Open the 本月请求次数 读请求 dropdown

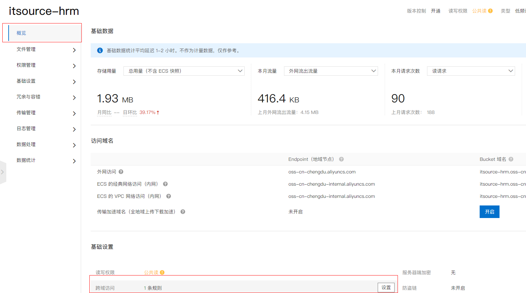point(471,71)
